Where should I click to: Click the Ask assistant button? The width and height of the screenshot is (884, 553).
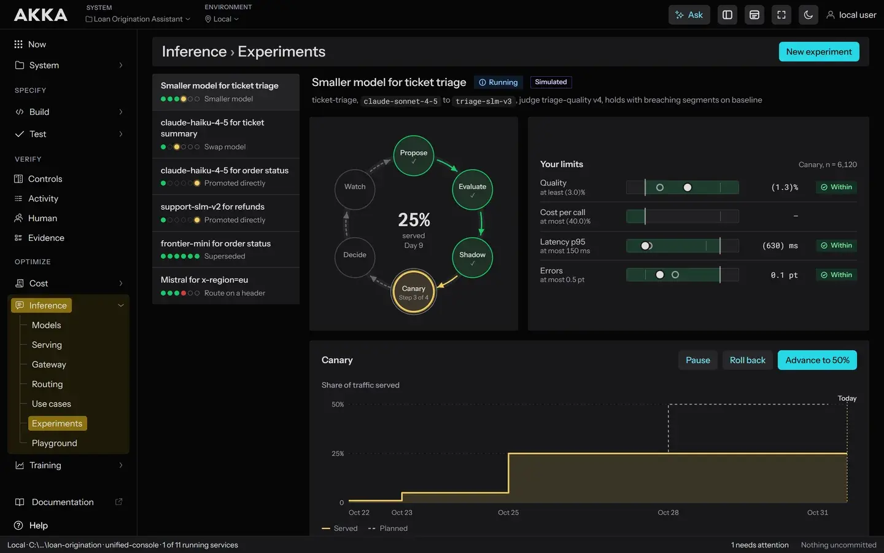pyautogui.click(x=689, y=15)
